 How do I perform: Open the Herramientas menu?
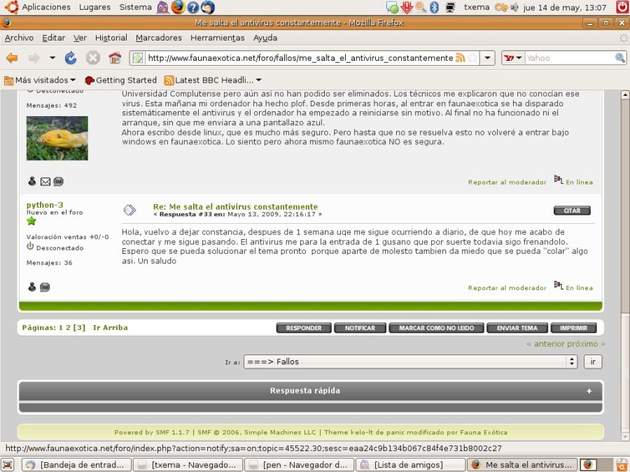[x=217, y=38]
